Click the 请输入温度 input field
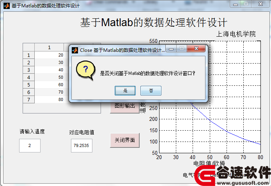Image resolution: width=271 pixels, height=186 pixels. click(30, 145)
